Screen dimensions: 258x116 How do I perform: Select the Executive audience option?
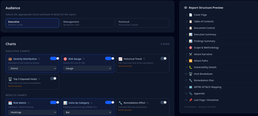coord(33,23)
